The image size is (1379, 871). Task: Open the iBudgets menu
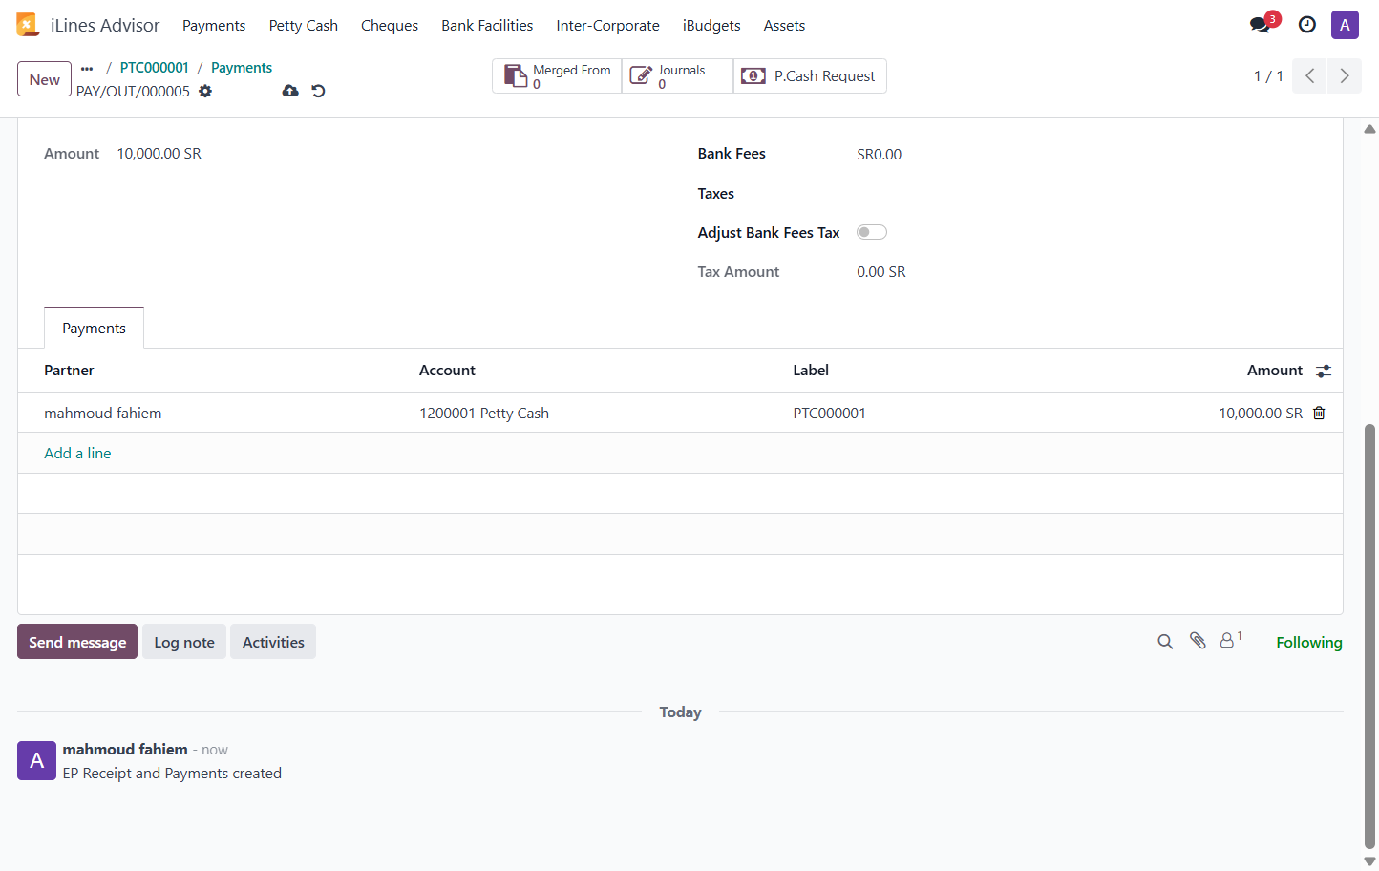click(711, 26)
